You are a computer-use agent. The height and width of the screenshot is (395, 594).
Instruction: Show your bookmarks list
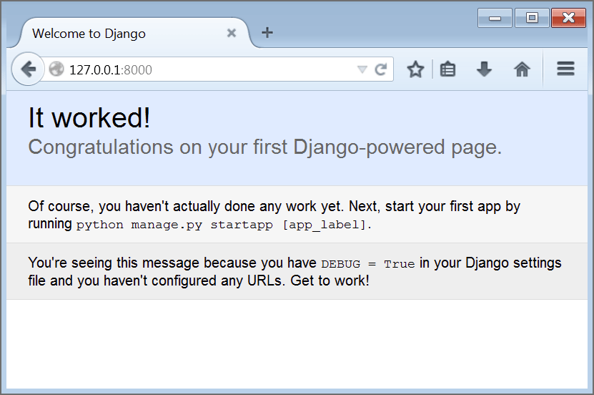448,69
